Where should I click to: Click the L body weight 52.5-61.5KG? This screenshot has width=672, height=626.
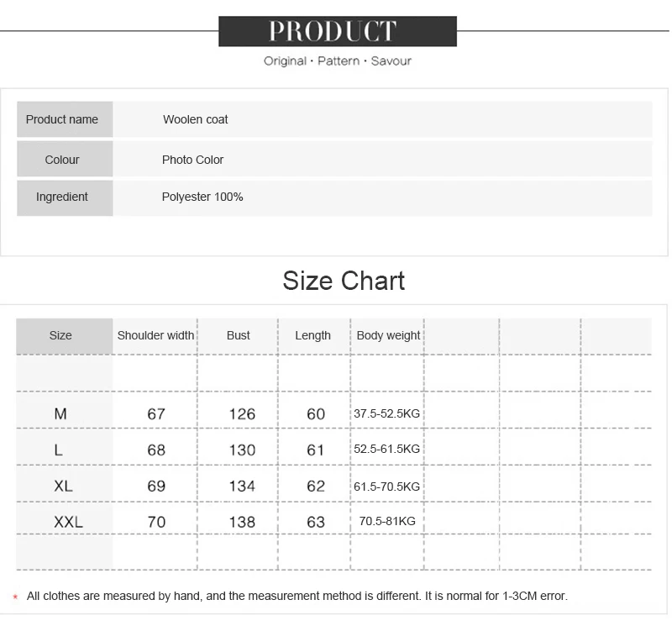pyautogui.click(x=386, y=449)
